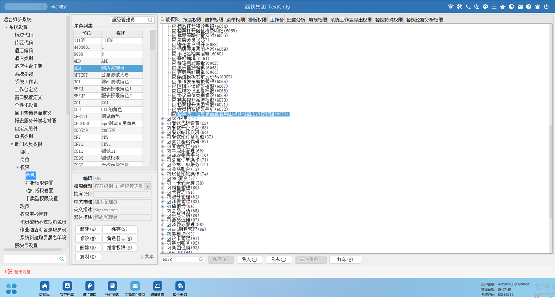
Task: Expand the 餐饮开台点菜(63) tree node
Action: (163, 128)
